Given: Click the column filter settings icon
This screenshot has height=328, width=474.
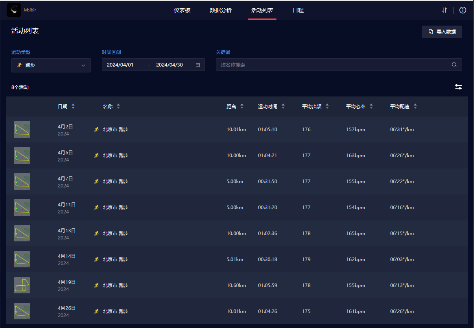Looking at the screenshot, I should click(x=458, y=87).
